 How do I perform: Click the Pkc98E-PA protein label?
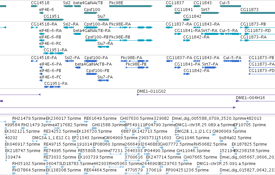pyautogui.click(x=132, y=58)
